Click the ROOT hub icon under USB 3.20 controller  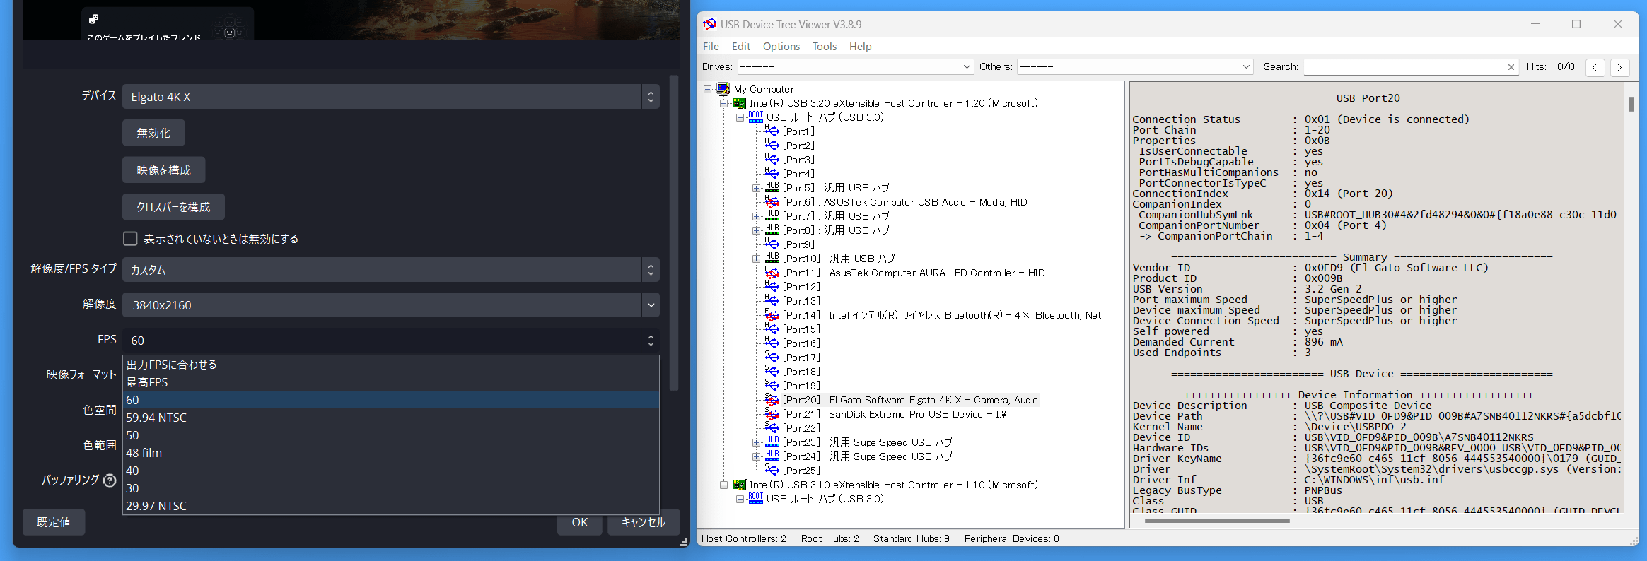(x=756, y=117)
